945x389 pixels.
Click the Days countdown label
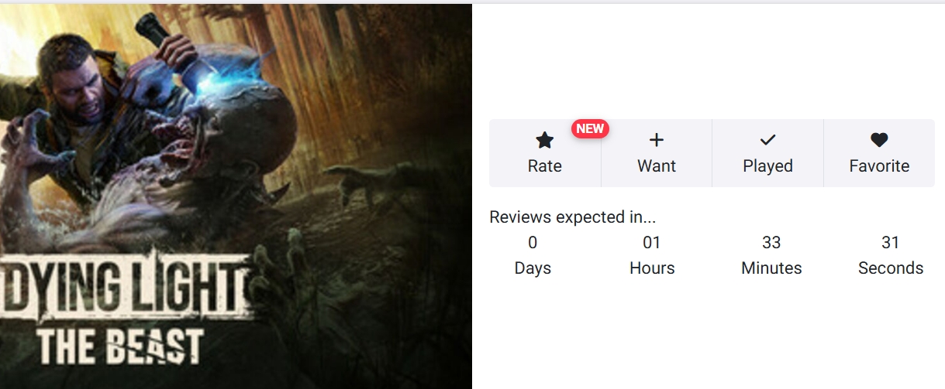pyautogui.click(x=533, y=268)
